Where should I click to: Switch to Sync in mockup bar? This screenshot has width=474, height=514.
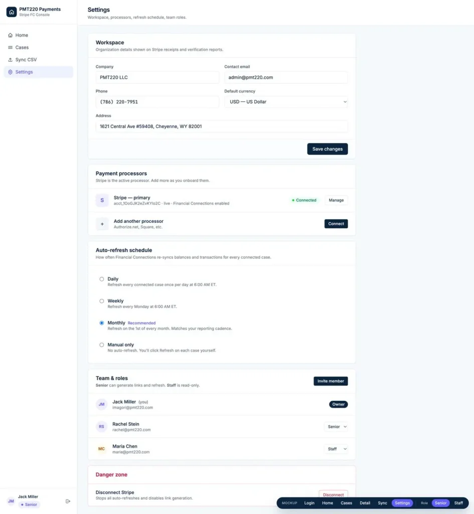[382, 503]
